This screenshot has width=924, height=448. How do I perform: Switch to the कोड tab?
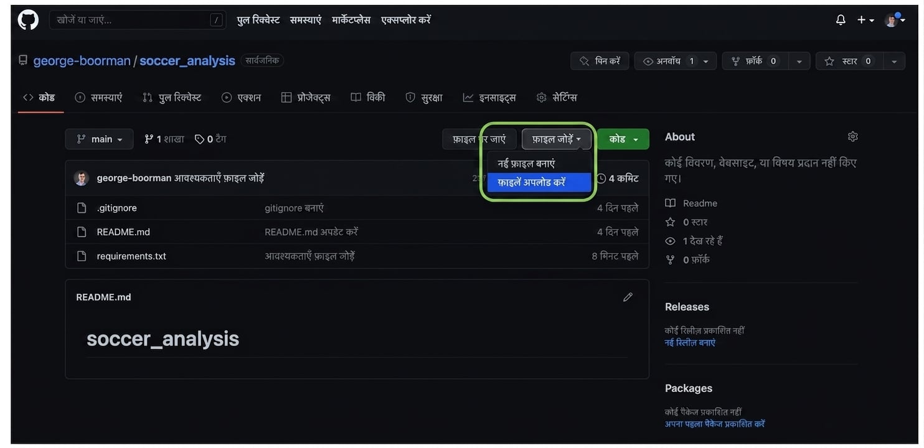tap(39, 98)
